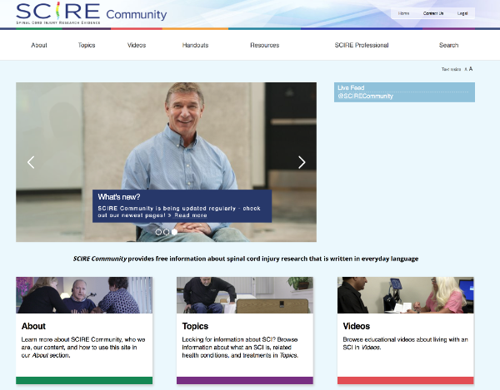Open the Topics menu
Screen dimensions: 500x390
(87, 45)
